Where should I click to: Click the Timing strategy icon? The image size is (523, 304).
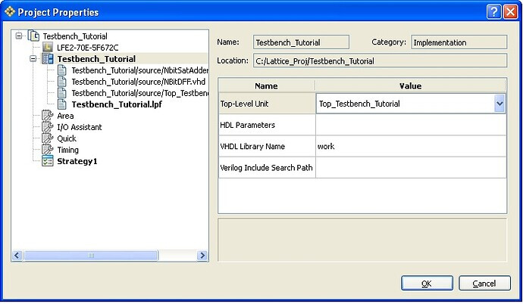coord(47,150)
